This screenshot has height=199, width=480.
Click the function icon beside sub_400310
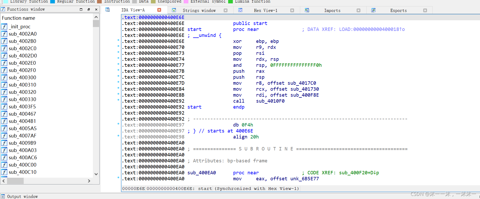pyautogui.click(x=4, y=85)
